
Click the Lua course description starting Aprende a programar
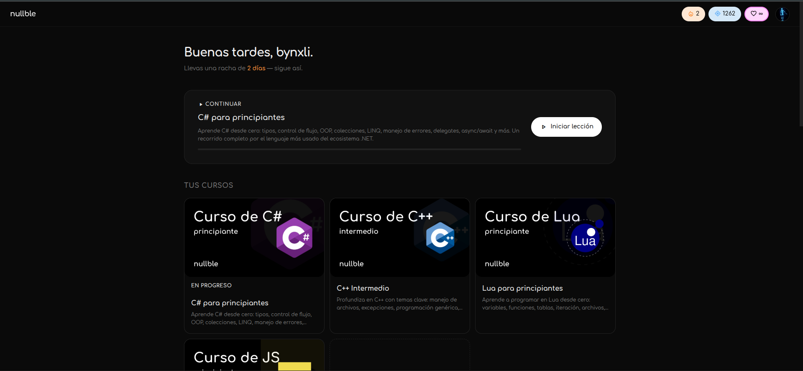[x=545, y=304]
